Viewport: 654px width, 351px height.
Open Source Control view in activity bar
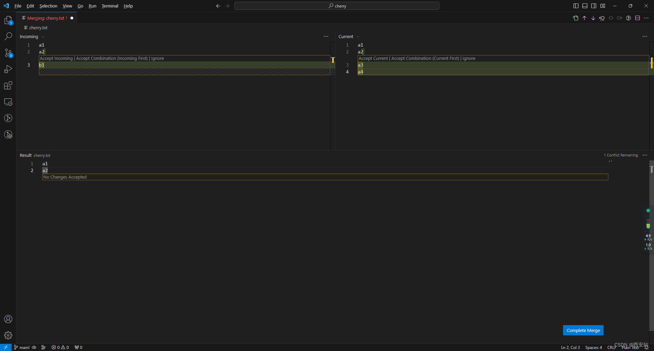click(x=8, y=53)
